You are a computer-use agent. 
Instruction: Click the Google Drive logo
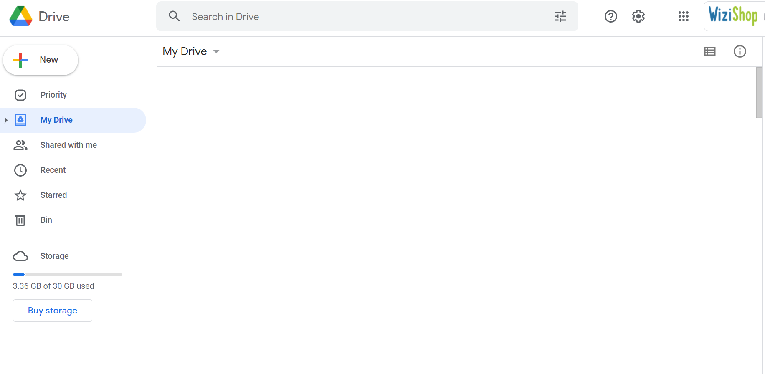coord(21,16)
